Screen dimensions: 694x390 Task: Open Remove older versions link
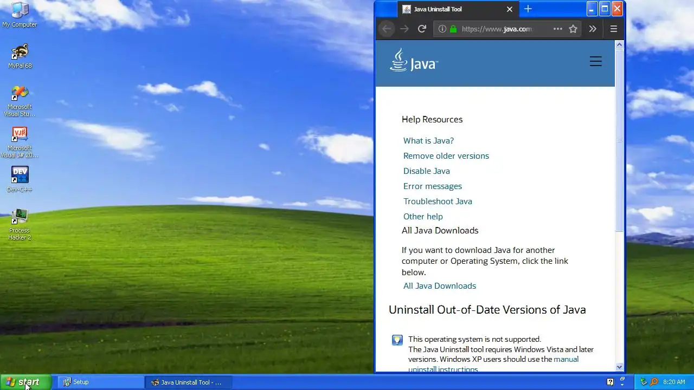(x=446, y=155)
